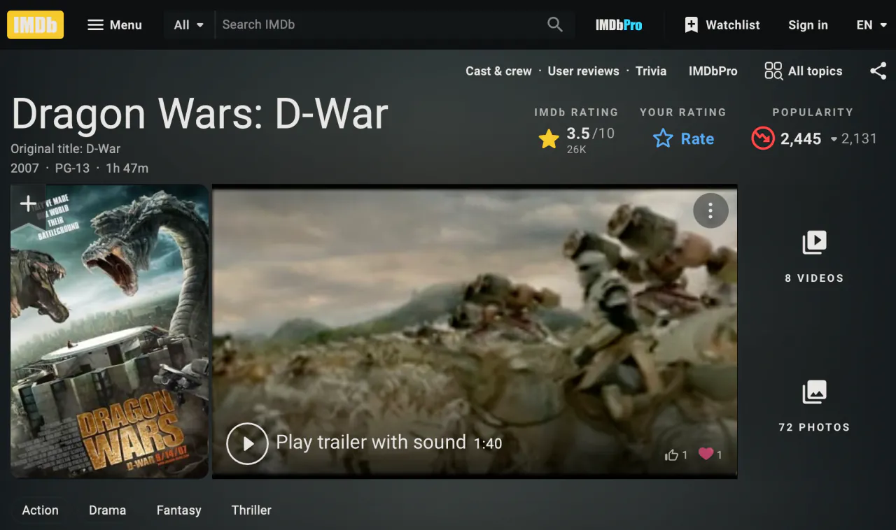
Task: Open IMDbPro from the top bar
Action: [x=619, y=25]
